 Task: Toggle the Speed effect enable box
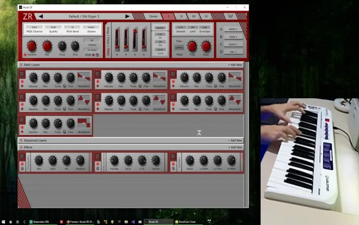(x=173, y=156)
